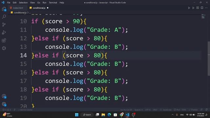Open the Run and Debug view

pyautogui.click(x=4, y=32)
